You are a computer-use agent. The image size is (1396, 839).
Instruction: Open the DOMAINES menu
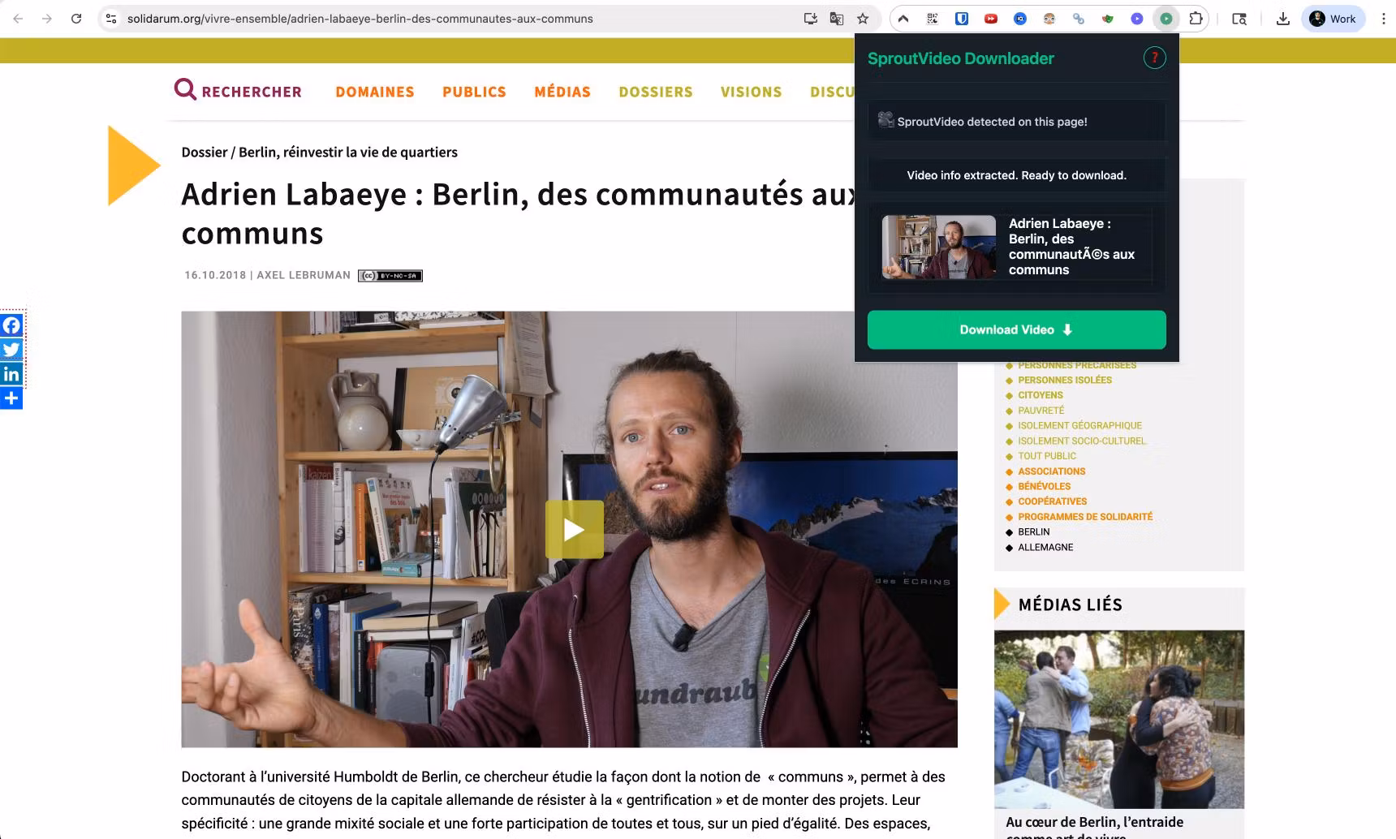click(375, 92)
